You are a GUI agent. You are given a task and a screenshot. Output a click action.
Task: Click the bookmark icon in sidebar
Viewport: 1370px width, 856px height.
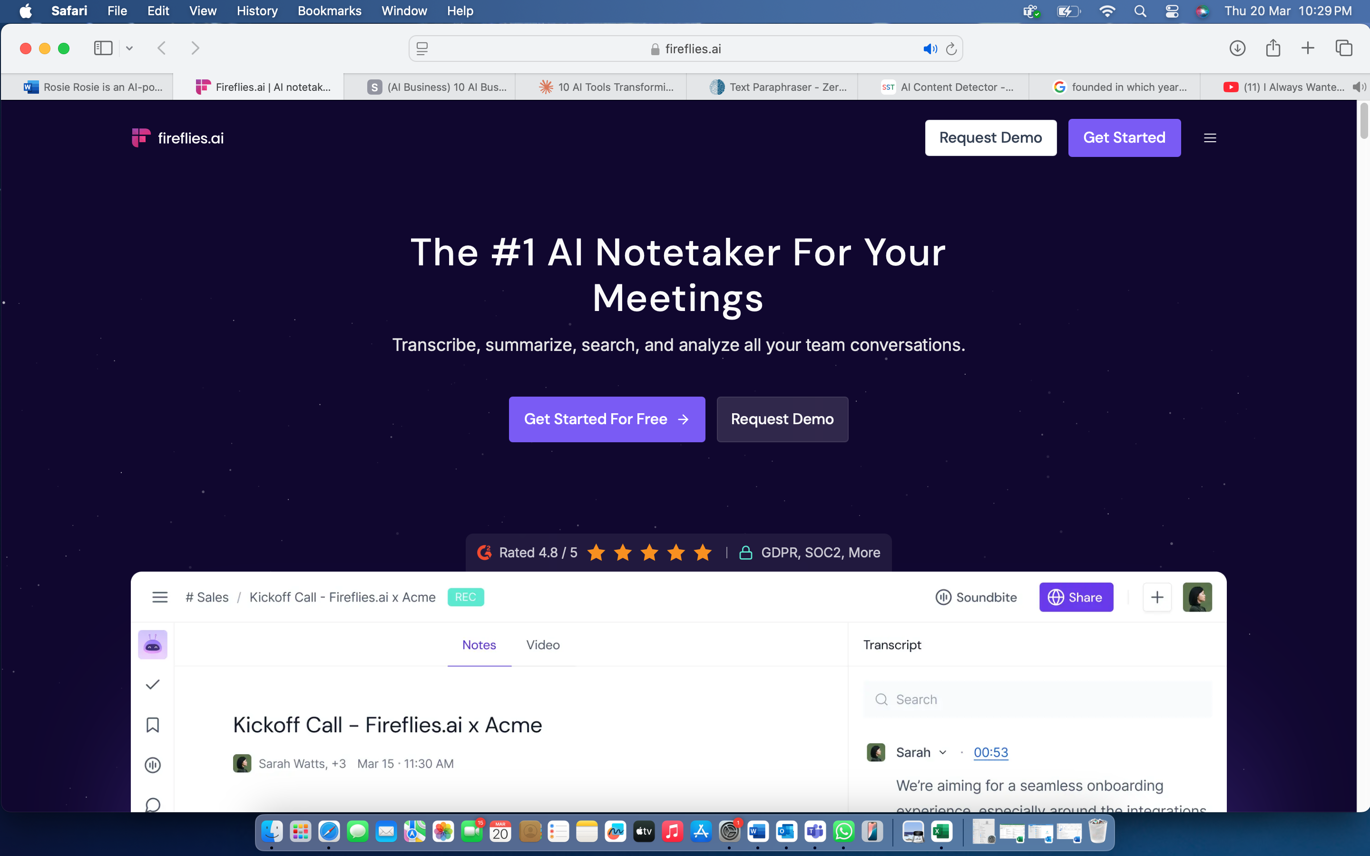[x=152, y=725]
